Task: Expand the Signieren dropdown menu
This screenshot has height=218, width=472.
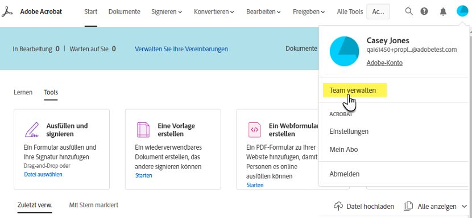Action: (167, 12)
